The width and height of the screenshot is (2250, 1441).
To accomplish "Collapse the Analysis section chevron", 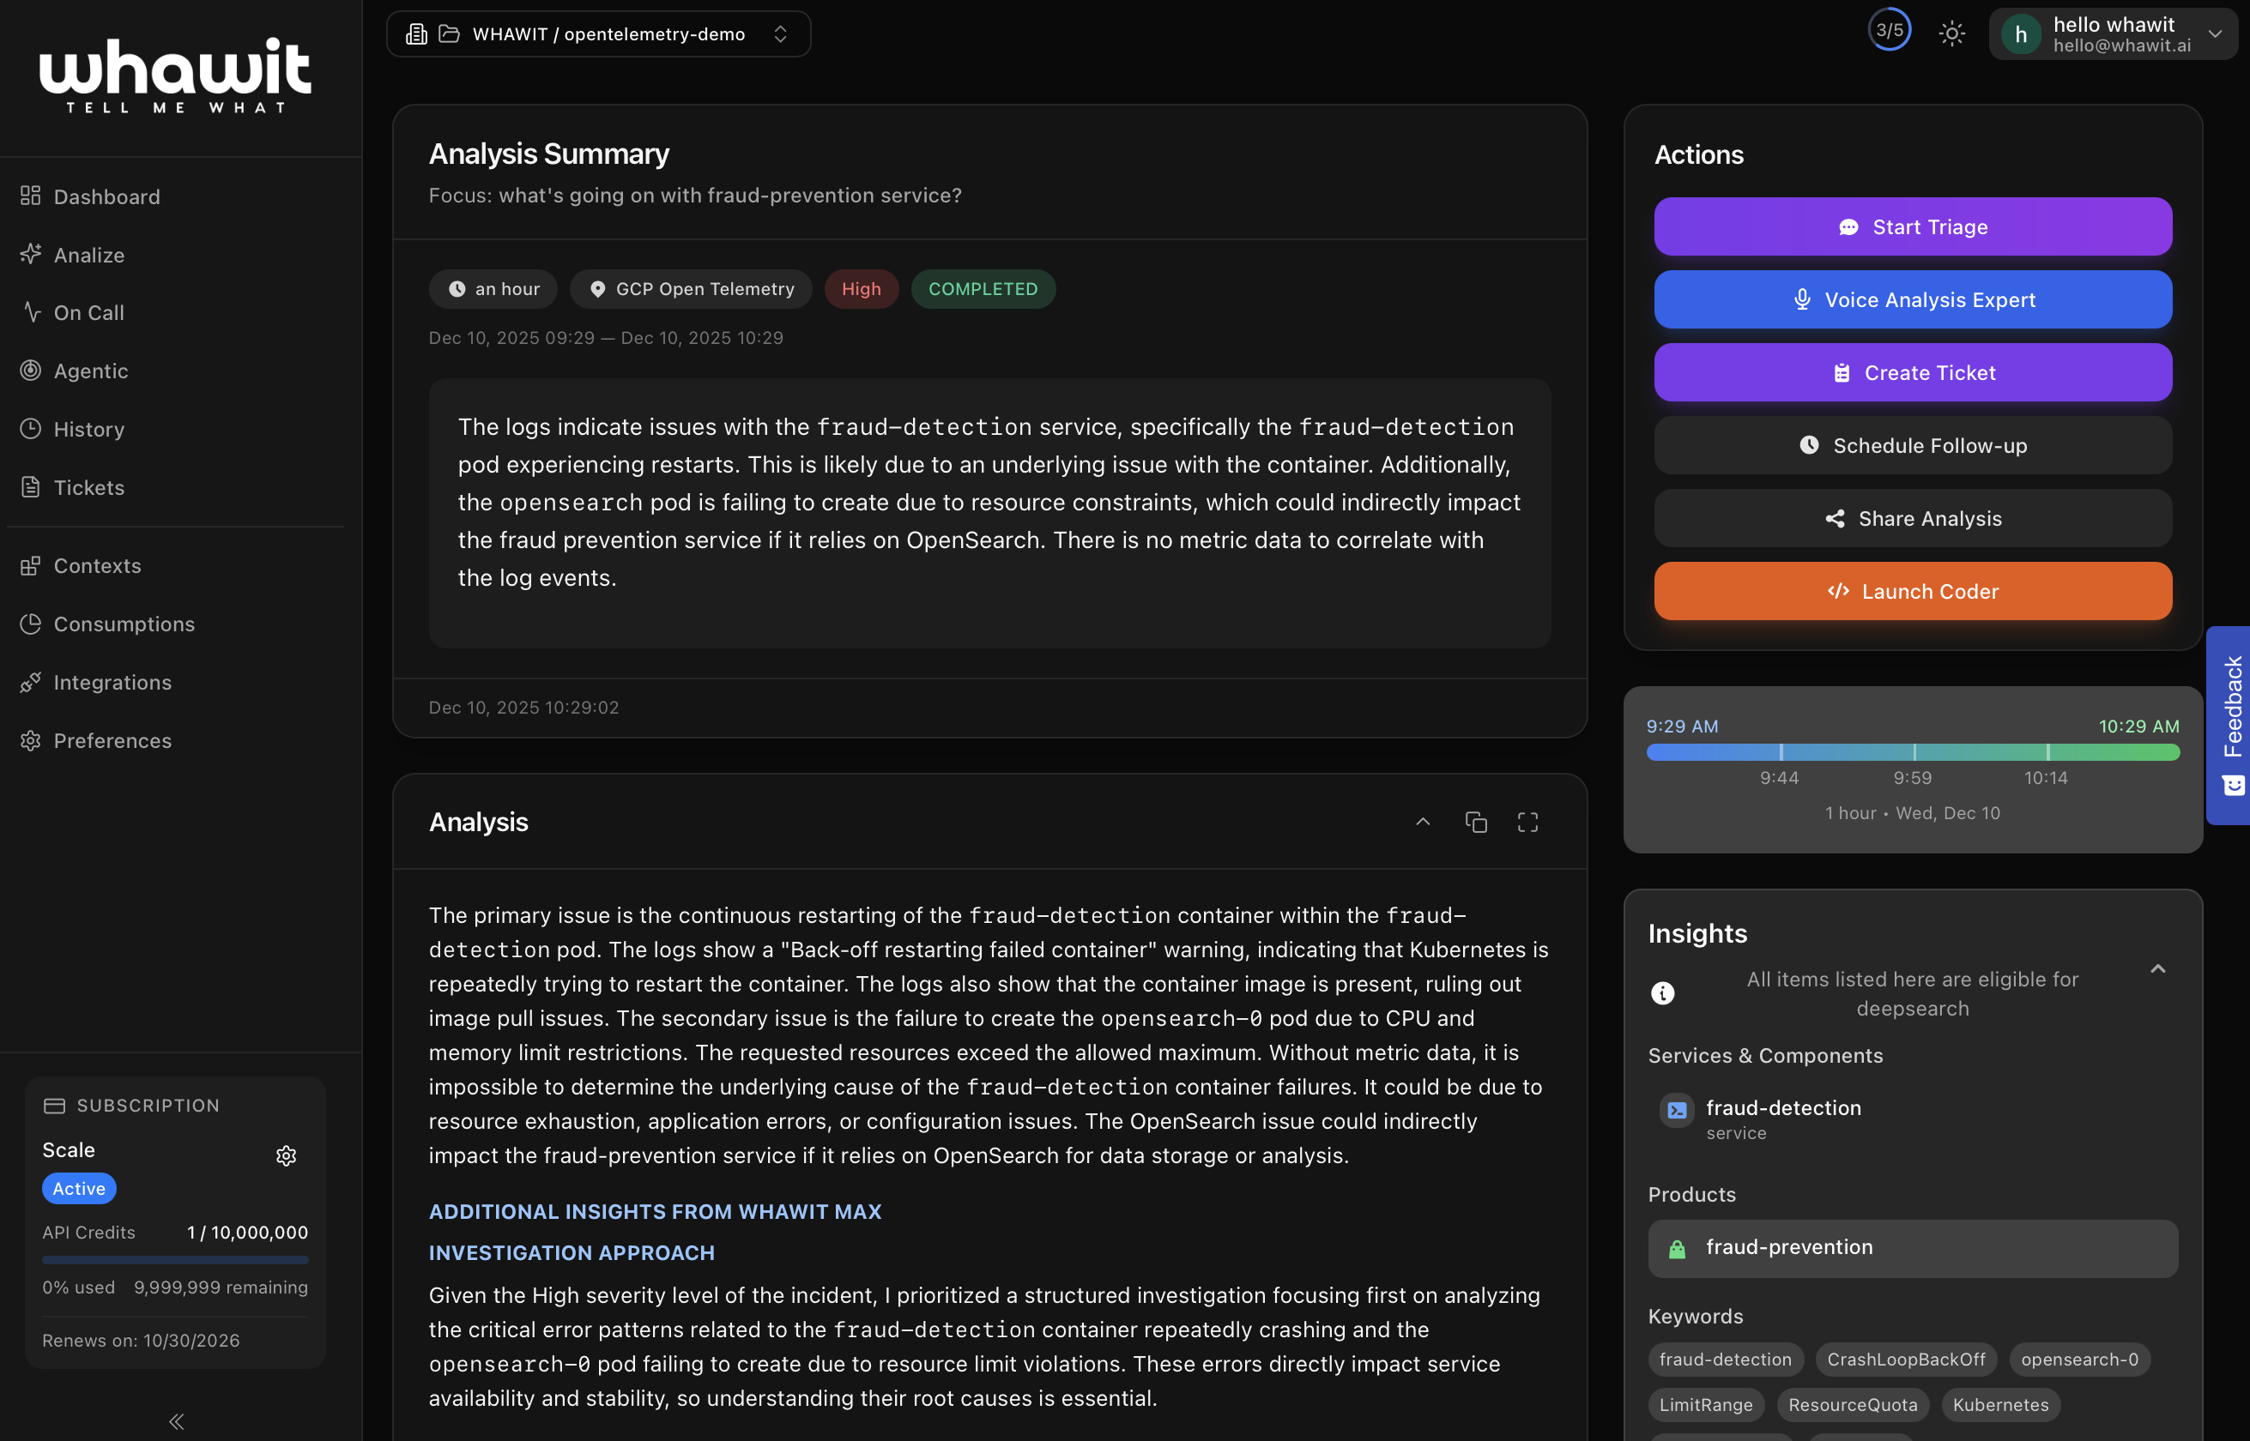I will [1423, 823].
